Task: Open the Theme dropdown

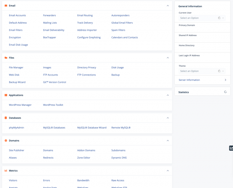Action: (x=202, y=71)
